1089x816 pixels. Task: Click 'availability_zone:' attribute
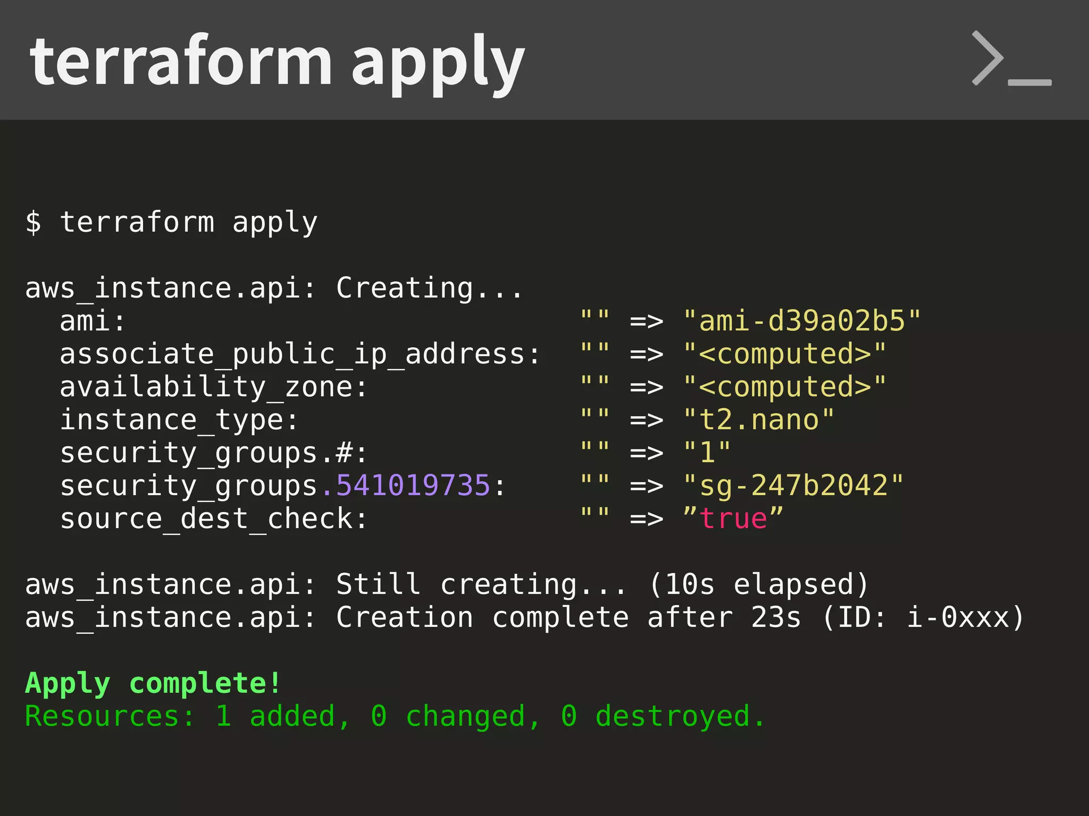[213, 387]
